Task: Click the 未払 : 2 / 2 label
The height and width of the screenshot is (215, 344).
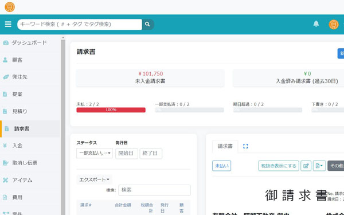Action: 88,104
